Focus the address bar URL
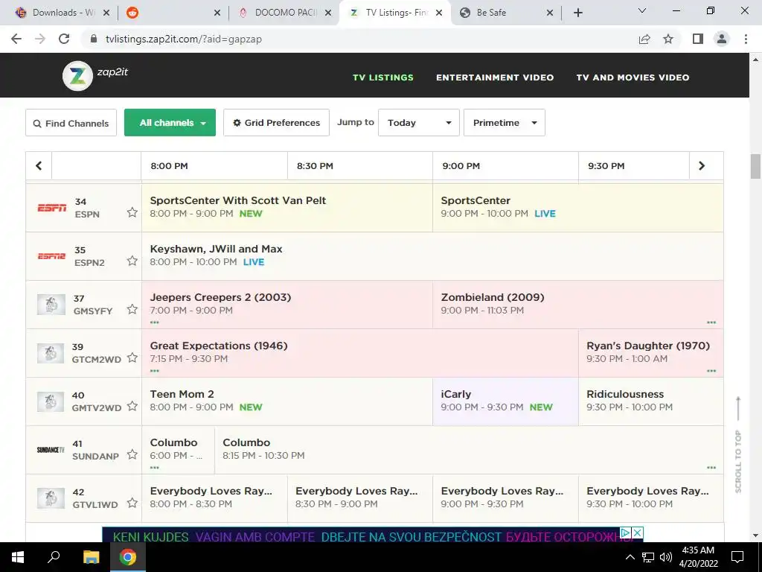This screenshot has height=572, width=762. (184, 39)
